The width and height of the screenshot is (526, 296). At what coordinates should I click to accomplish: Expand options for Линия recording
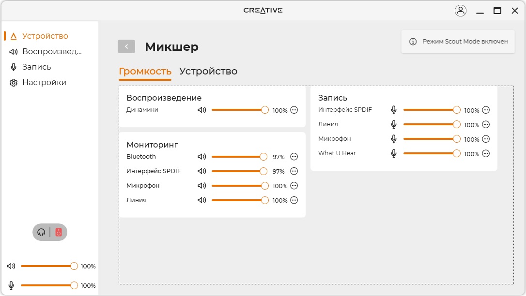[486, 124]
